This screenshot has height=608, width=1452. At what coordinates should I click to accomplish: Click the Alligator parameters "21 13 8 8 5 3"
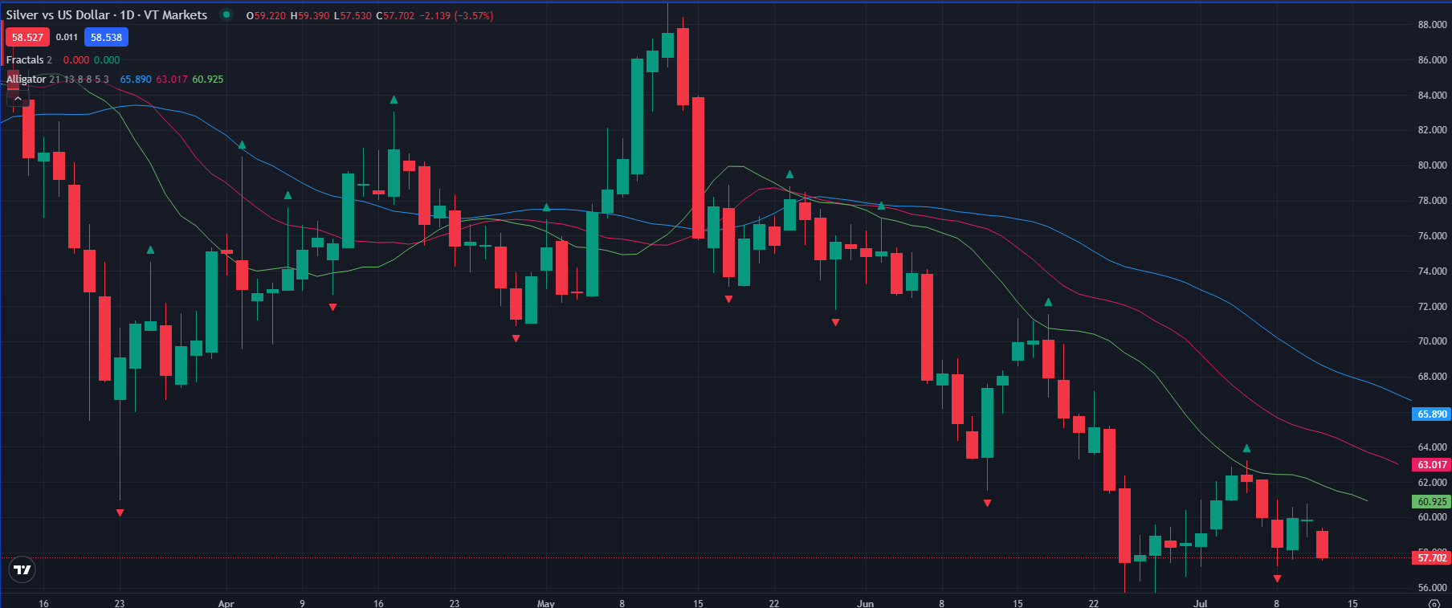tap(79, 80)
